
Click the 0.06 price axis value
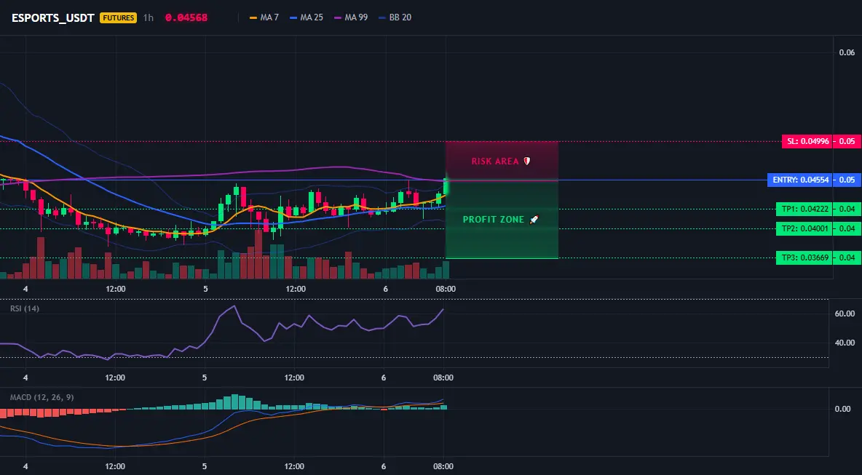coord(847,52)
